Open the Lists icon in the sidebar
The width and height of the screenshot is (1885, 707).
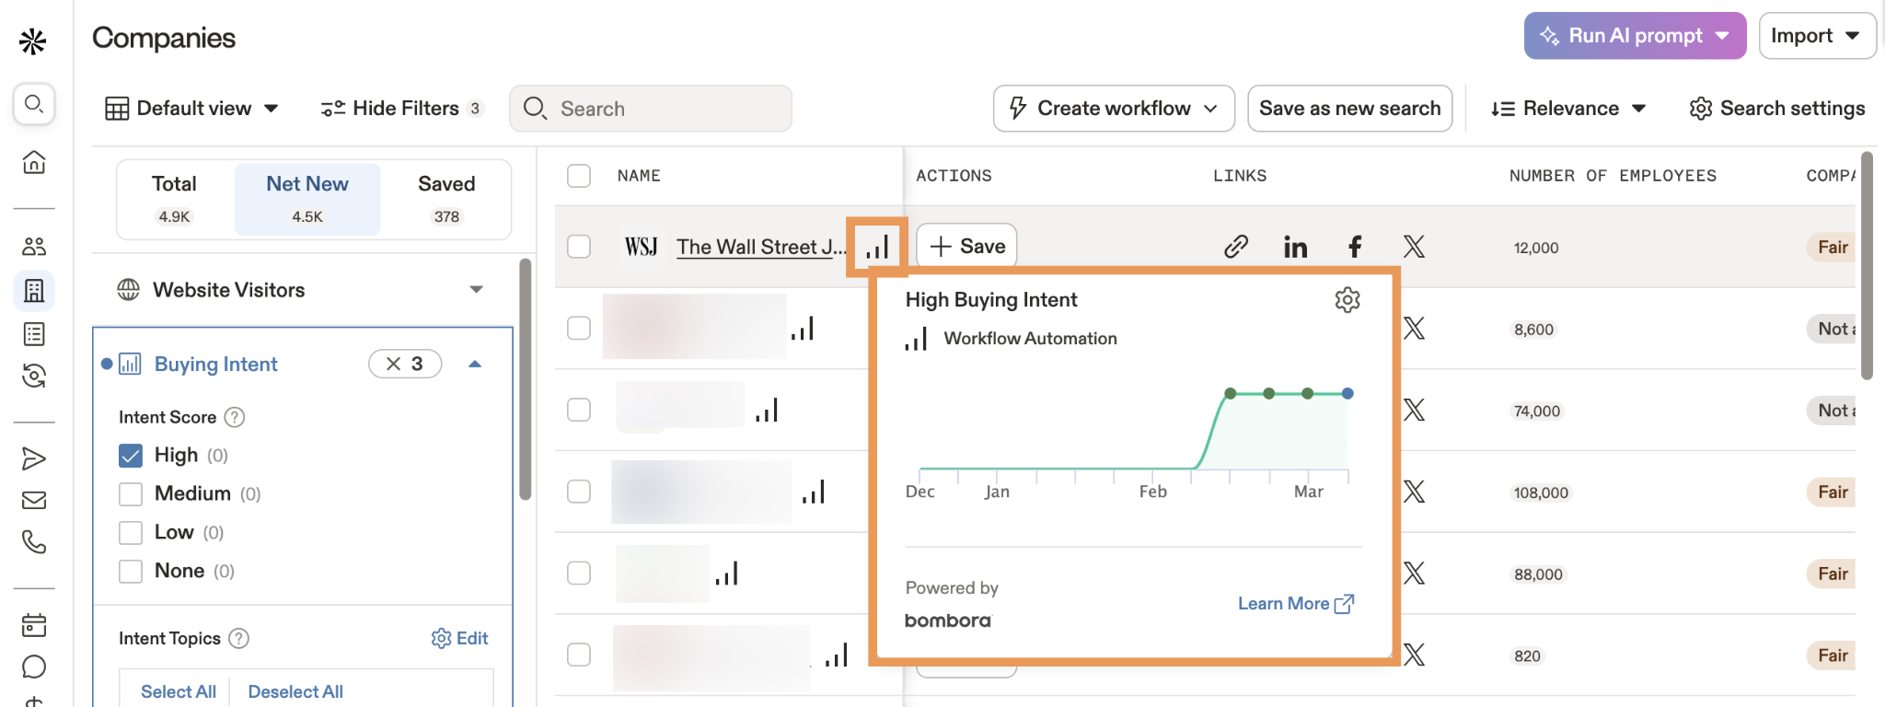click(34, 334)
